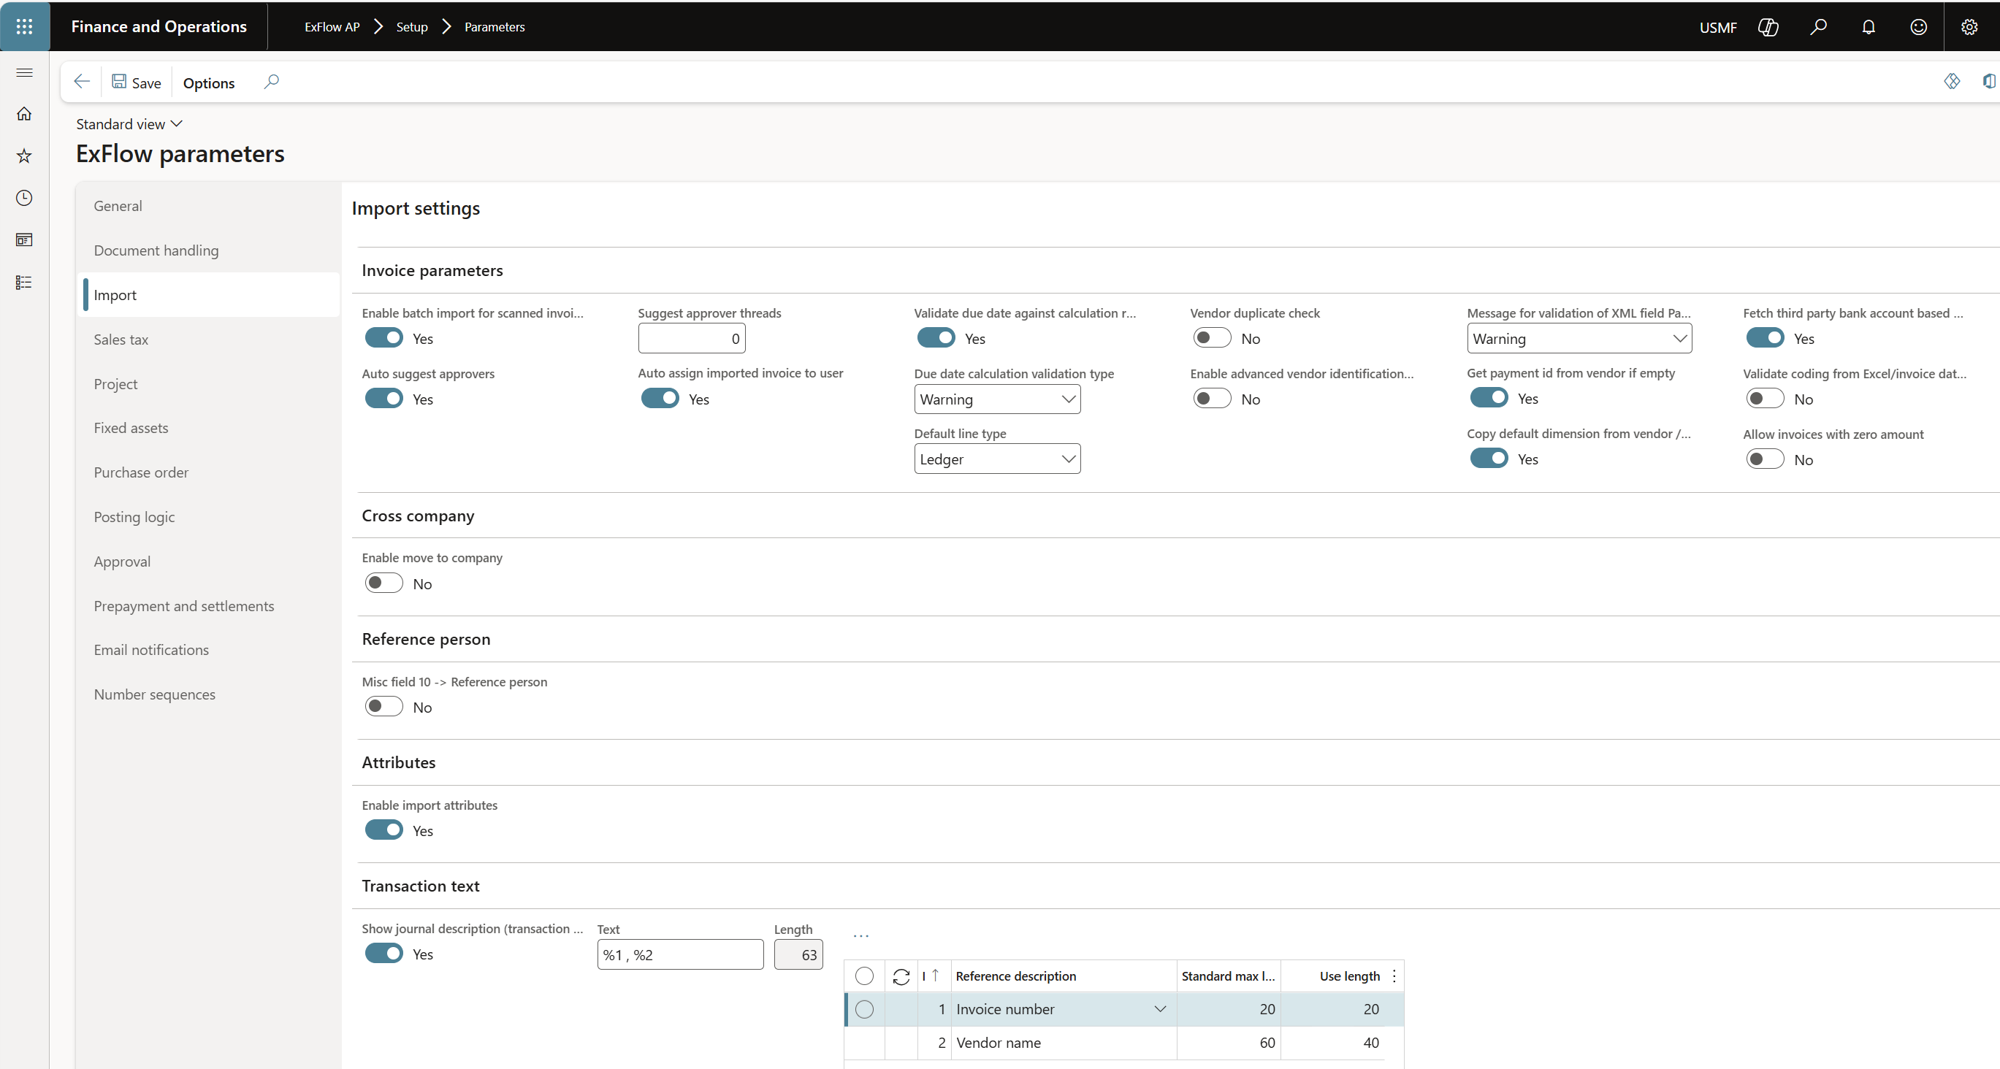Open Default line type dropdown
The width and height of the screenshot is (2000, 1069).
click(997, 459)
